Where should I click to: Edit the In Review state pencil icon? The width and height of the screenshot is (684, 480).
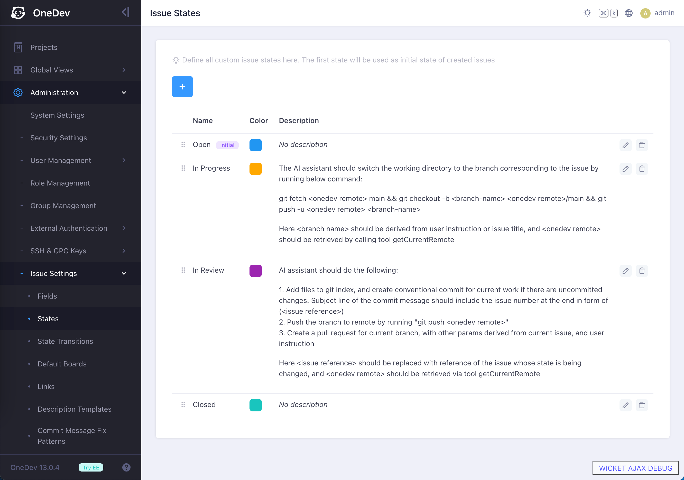[x=625, y=271]
